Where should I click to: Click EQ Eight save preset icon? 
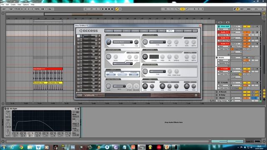78,108
